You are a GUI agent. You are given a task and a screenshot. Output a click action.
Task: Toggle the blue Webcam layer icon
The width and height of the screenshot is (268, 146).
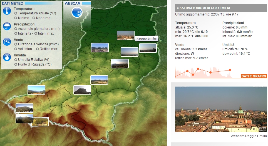coord(77,12)
